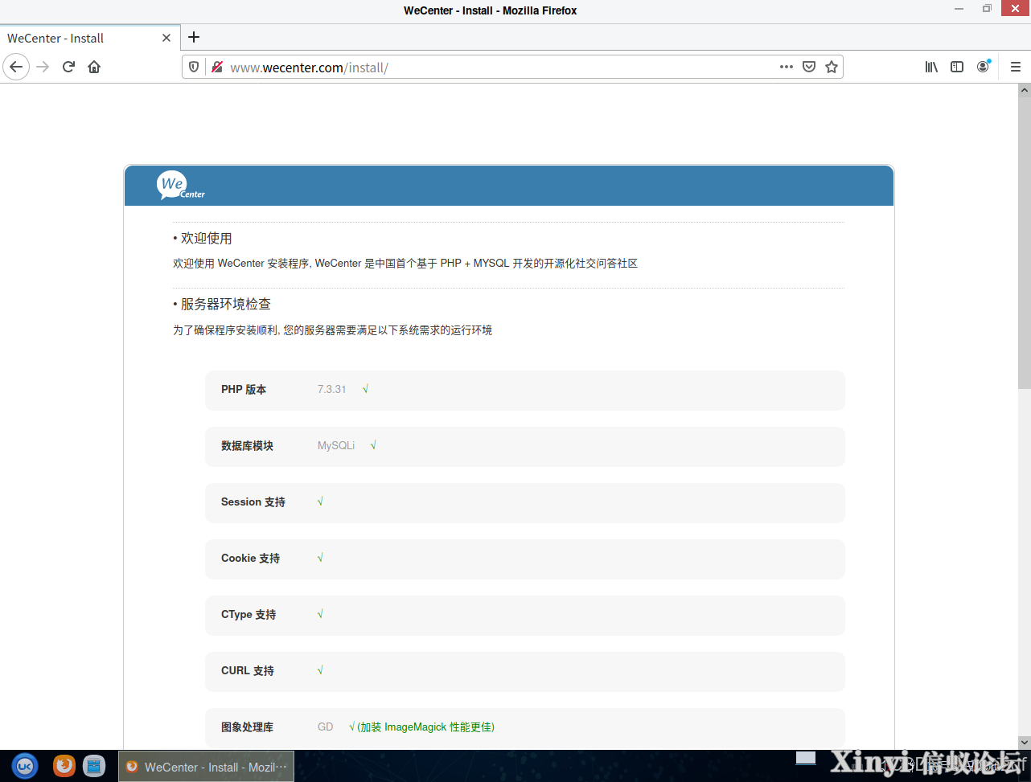Image resolution: width=1031 pixels, height=782 pixels.
Task: Click the MySQLi value text
Action: (336, 445)
